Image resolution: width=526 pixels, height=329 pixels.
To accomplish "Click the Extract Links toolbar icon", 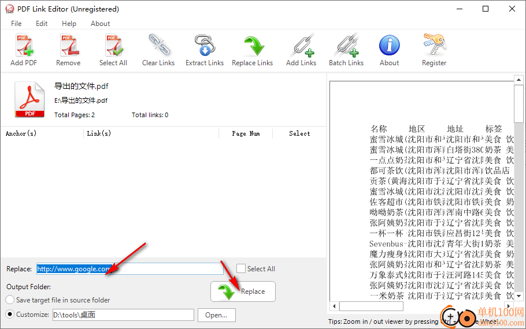I will (204, 46).
